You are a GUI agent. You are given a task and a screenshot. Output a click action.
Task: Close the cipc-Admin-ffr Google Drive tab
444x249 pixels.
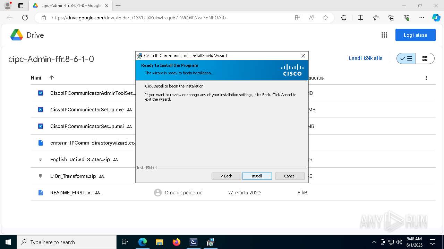(106, 6)
